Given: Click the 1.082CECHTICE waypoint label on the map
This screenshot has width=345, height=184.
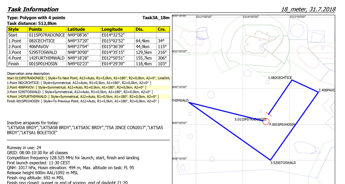Looking at the screenshot, I should (280, 78).
